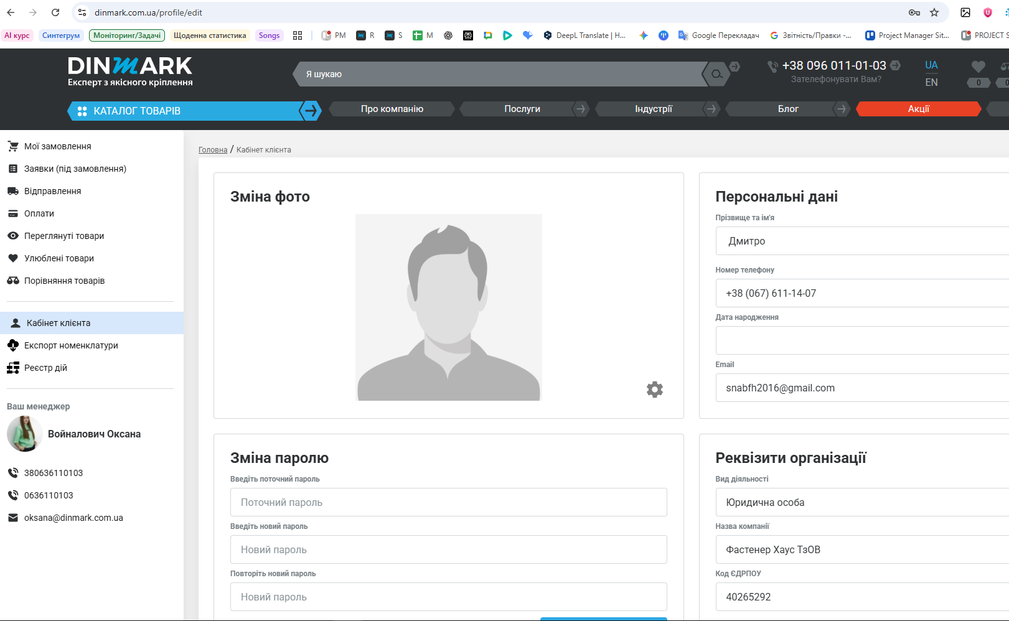
Task: Click the Поточний пароль field
Action: click(448, 502)
